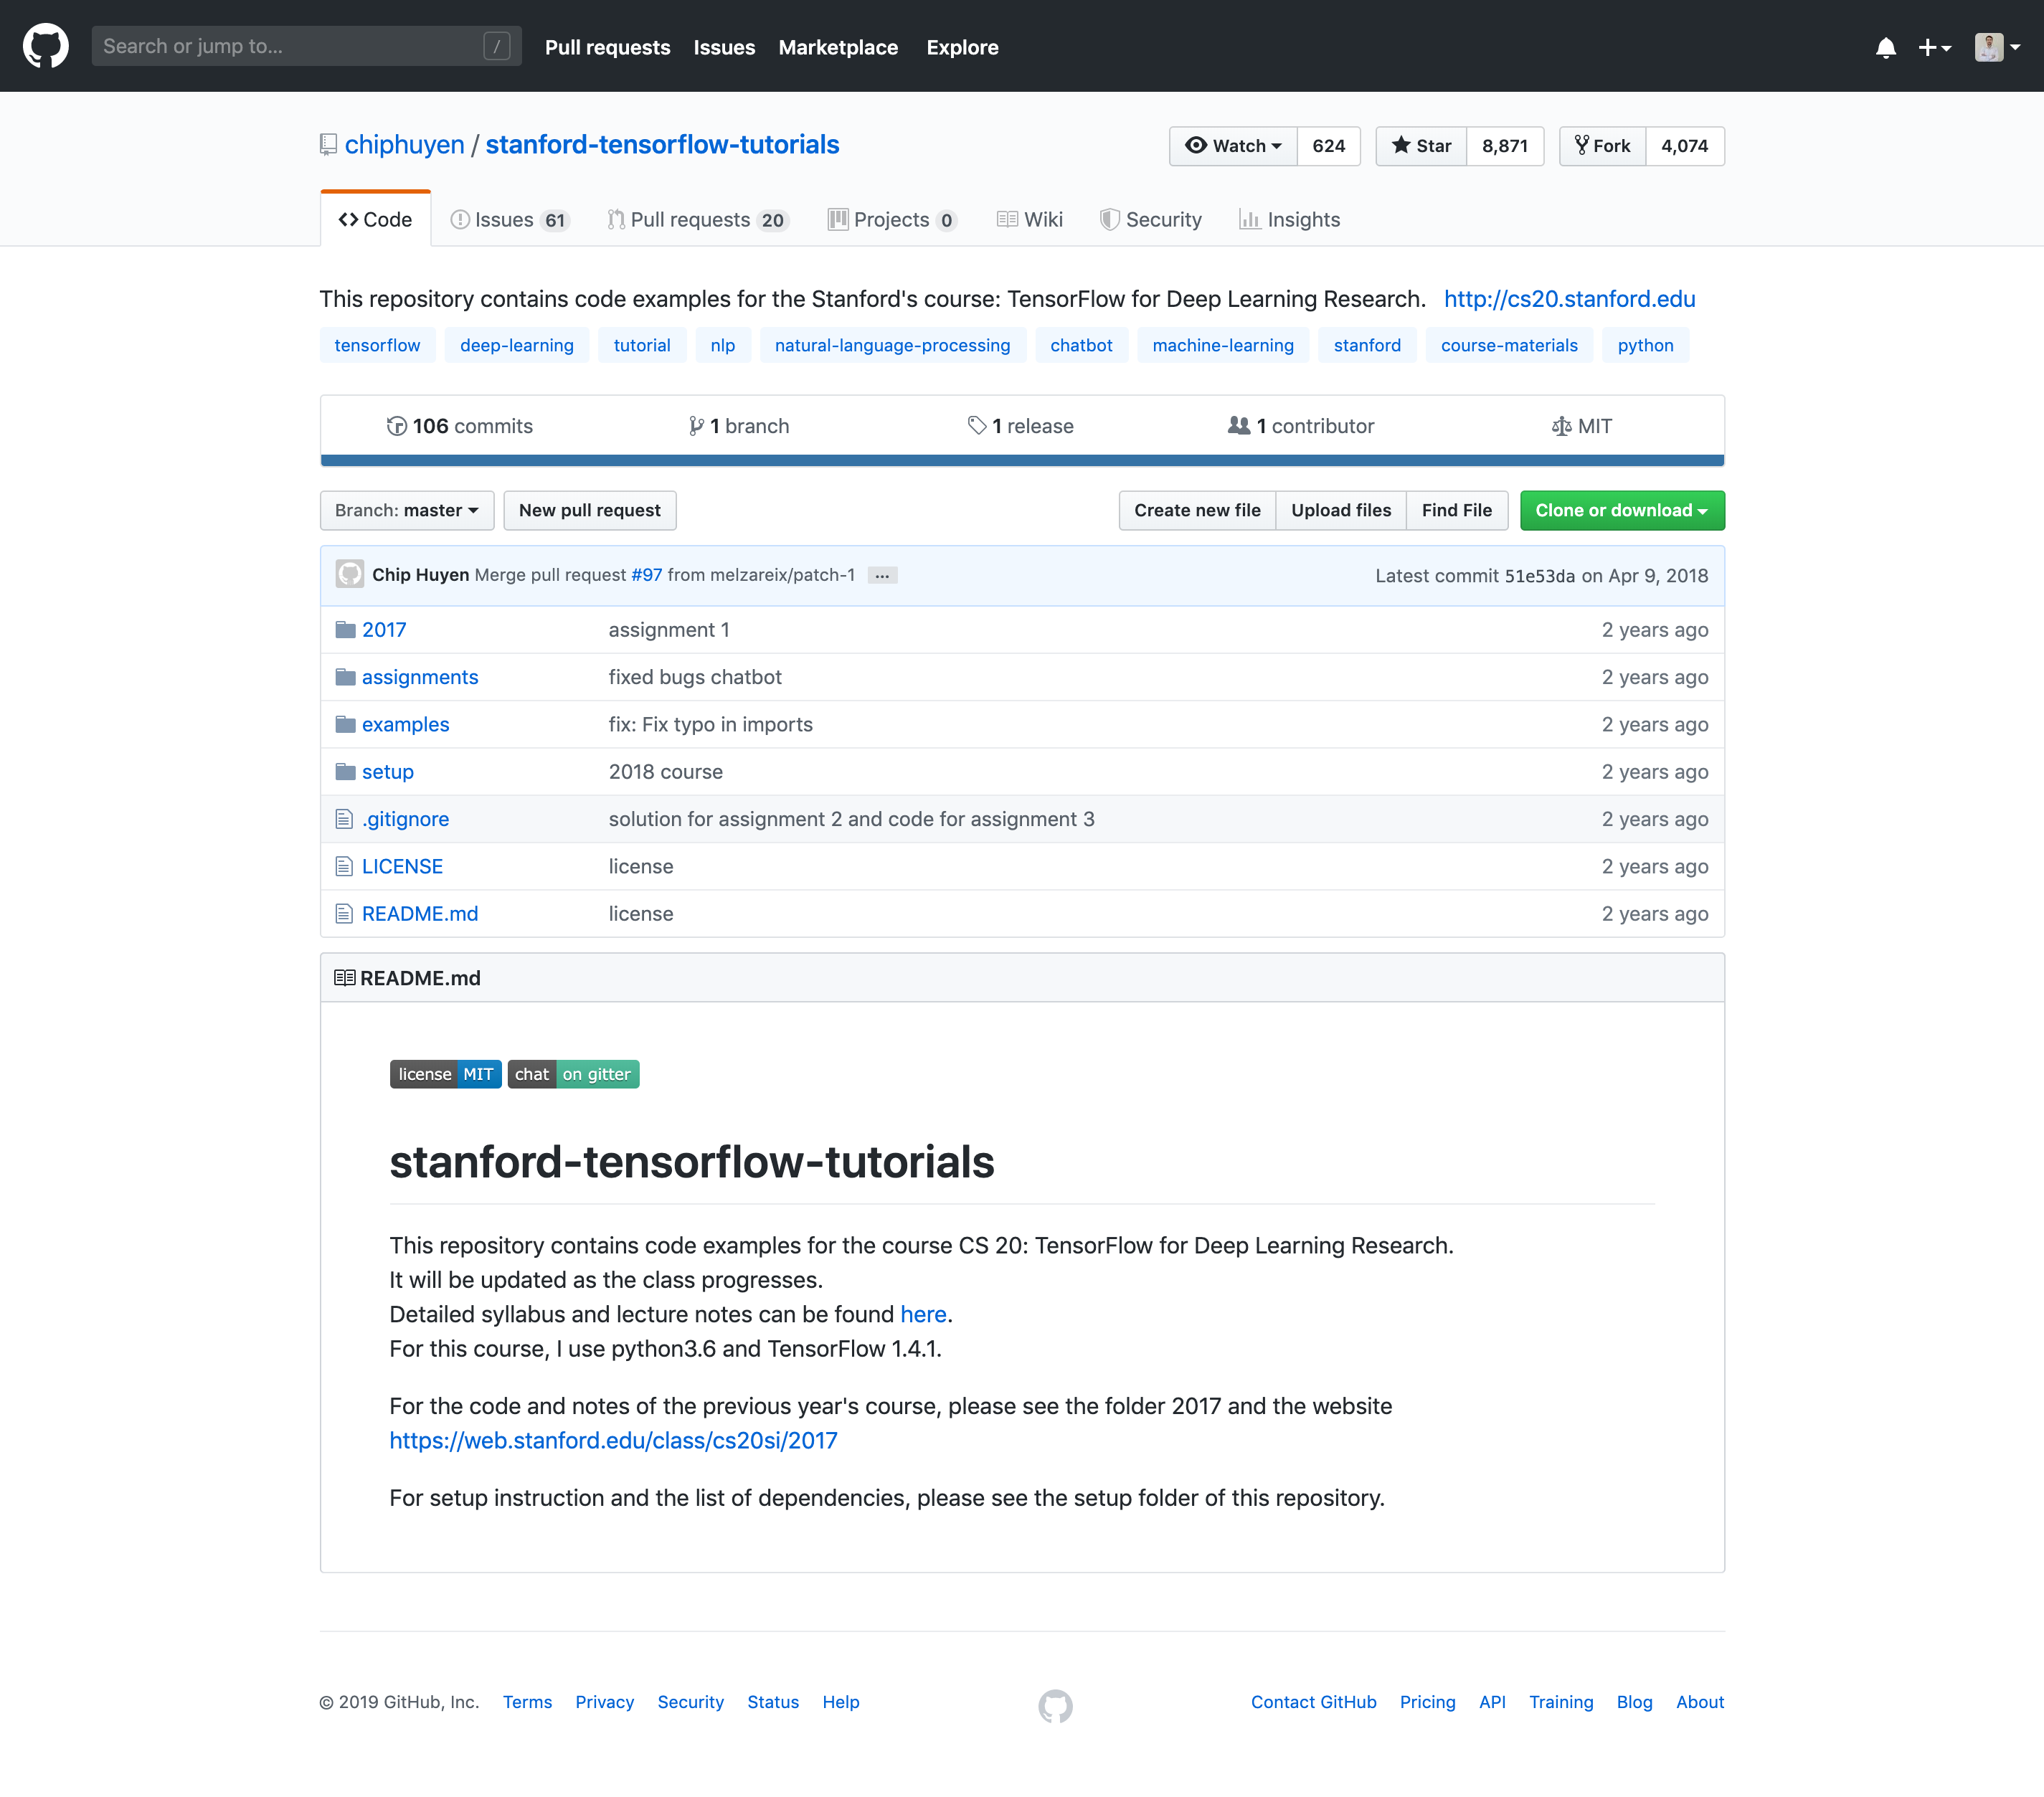Open the Branch: master selector
The height and width of the screenshot is (1797, 2044).
tap(407, 510)
